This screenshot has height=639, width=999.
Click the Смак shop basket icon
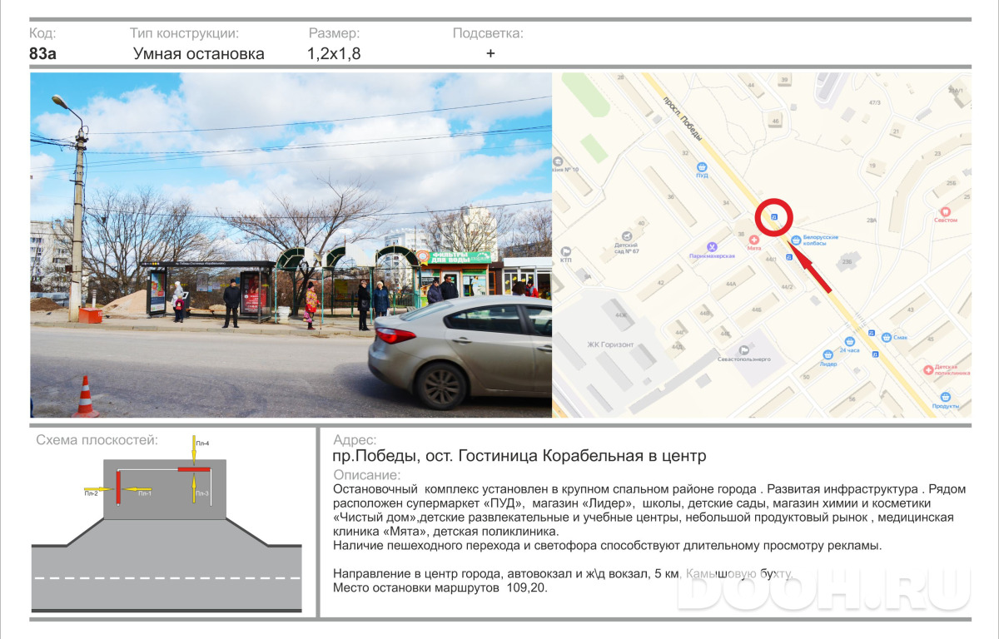pos(887,337)
